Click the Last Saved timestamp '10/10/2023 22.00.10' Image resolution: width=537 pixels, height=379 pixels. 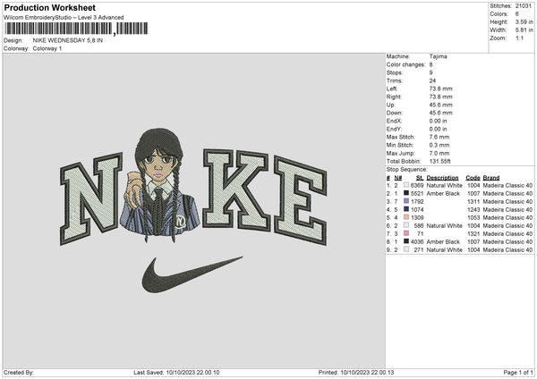tap(192, 373)
